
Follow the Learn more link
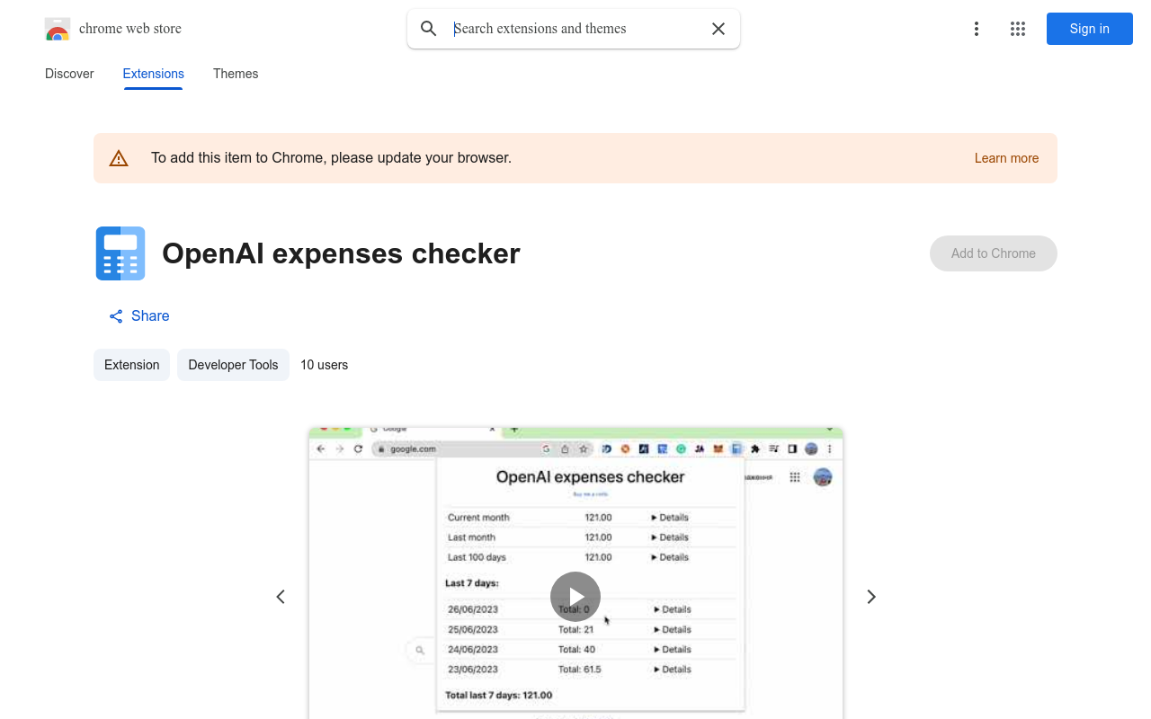1006,158
